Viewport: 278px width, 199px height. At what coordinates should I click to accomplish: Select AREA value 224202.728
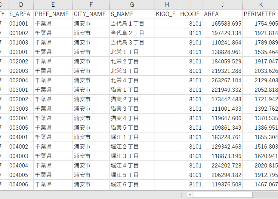(x=223, y=166)
